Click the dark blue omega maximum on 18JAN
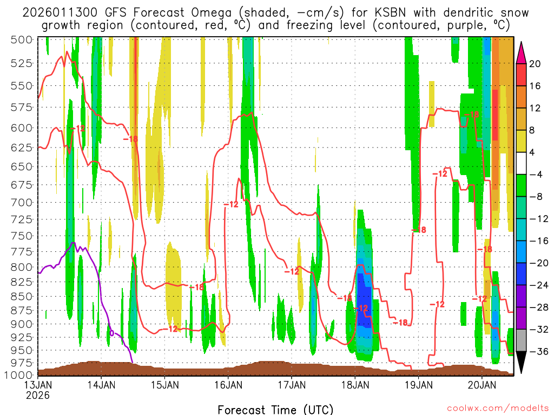Screen dimensions: 554x415 tap(364, 300)
